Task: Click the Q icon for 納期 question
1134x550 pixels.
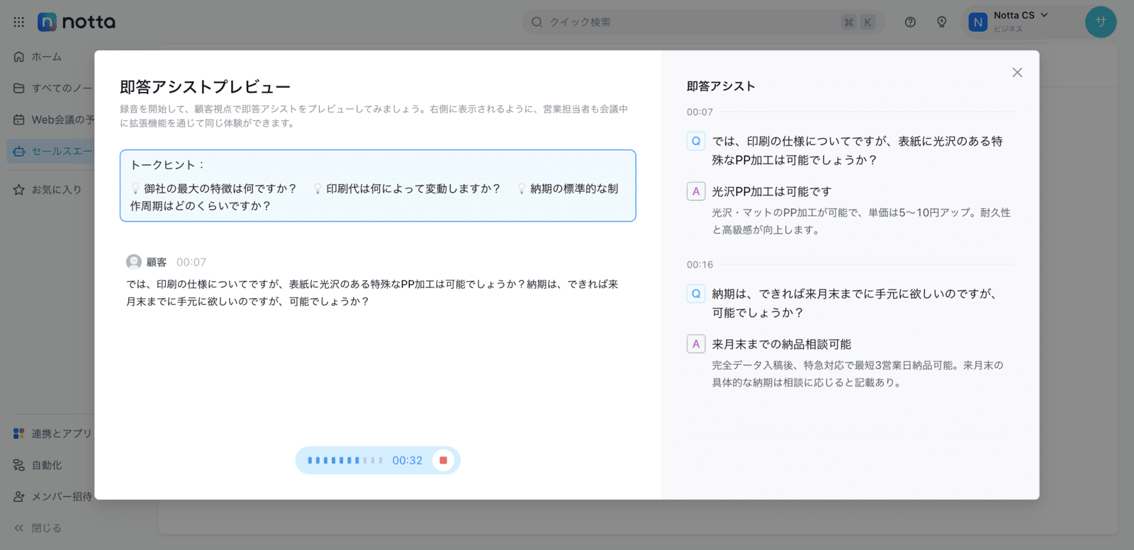Action: click(696, 294)
